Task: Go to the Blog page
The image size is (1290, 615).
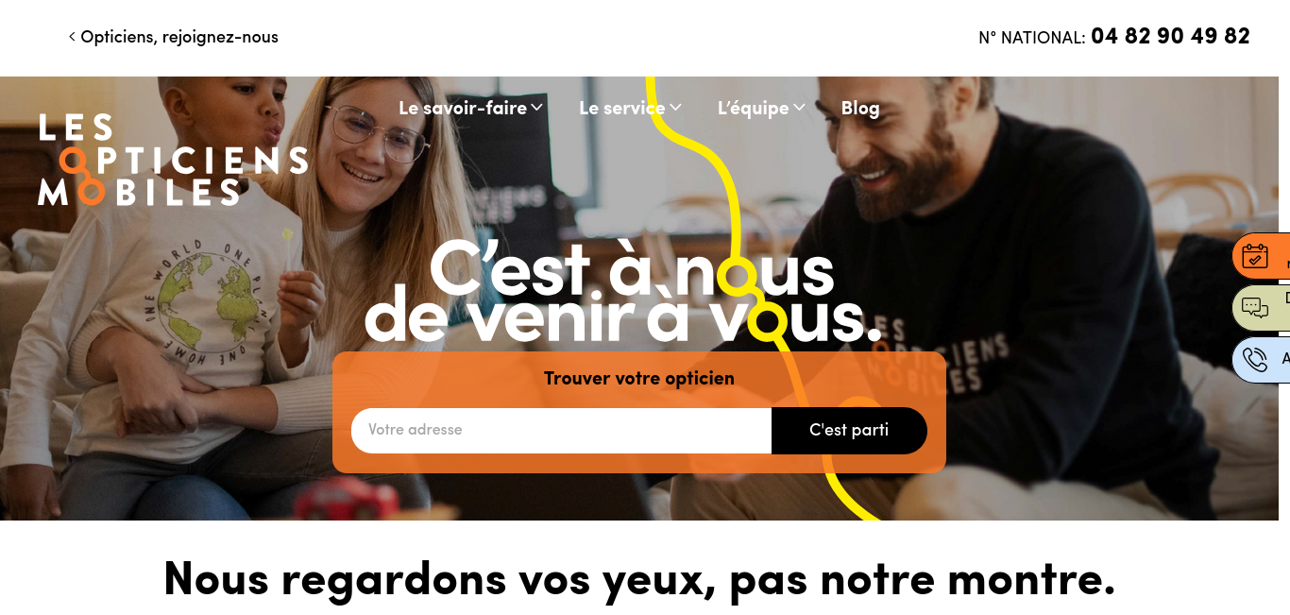Action: pos(860,109)
